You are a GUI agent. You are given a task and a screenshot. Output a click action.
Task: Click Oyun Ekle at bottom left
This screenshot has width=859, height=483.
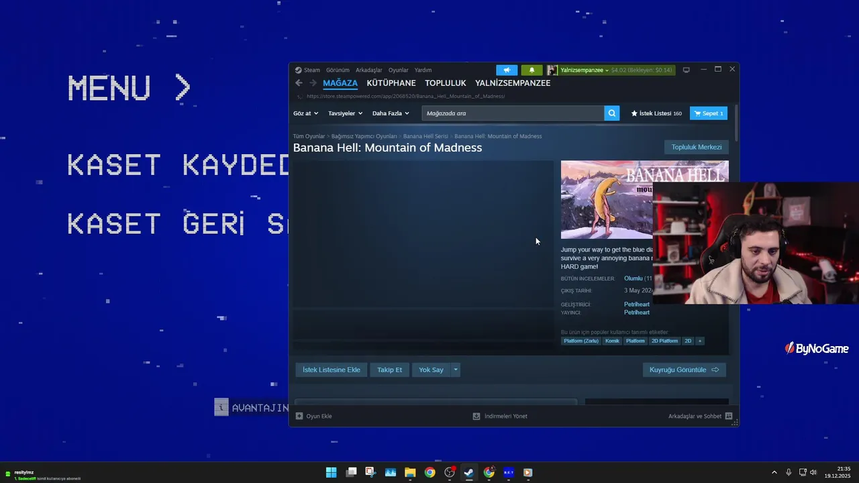click(x=314, y=416)
